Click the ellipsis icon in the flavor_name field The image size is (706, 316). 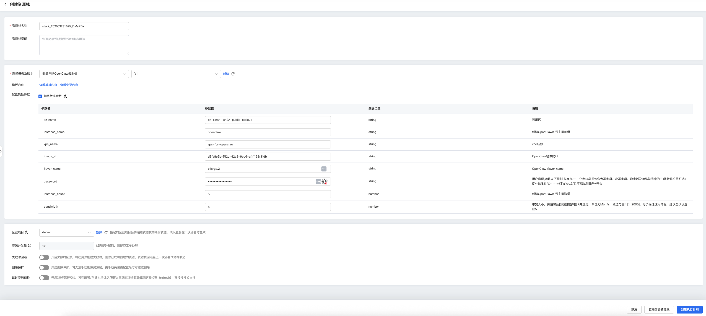[324, 169]
